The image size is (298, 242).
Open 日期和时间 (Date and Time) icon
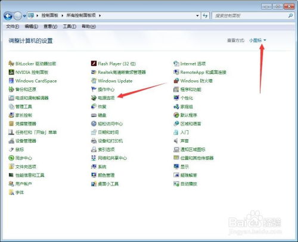click(94, 132)
